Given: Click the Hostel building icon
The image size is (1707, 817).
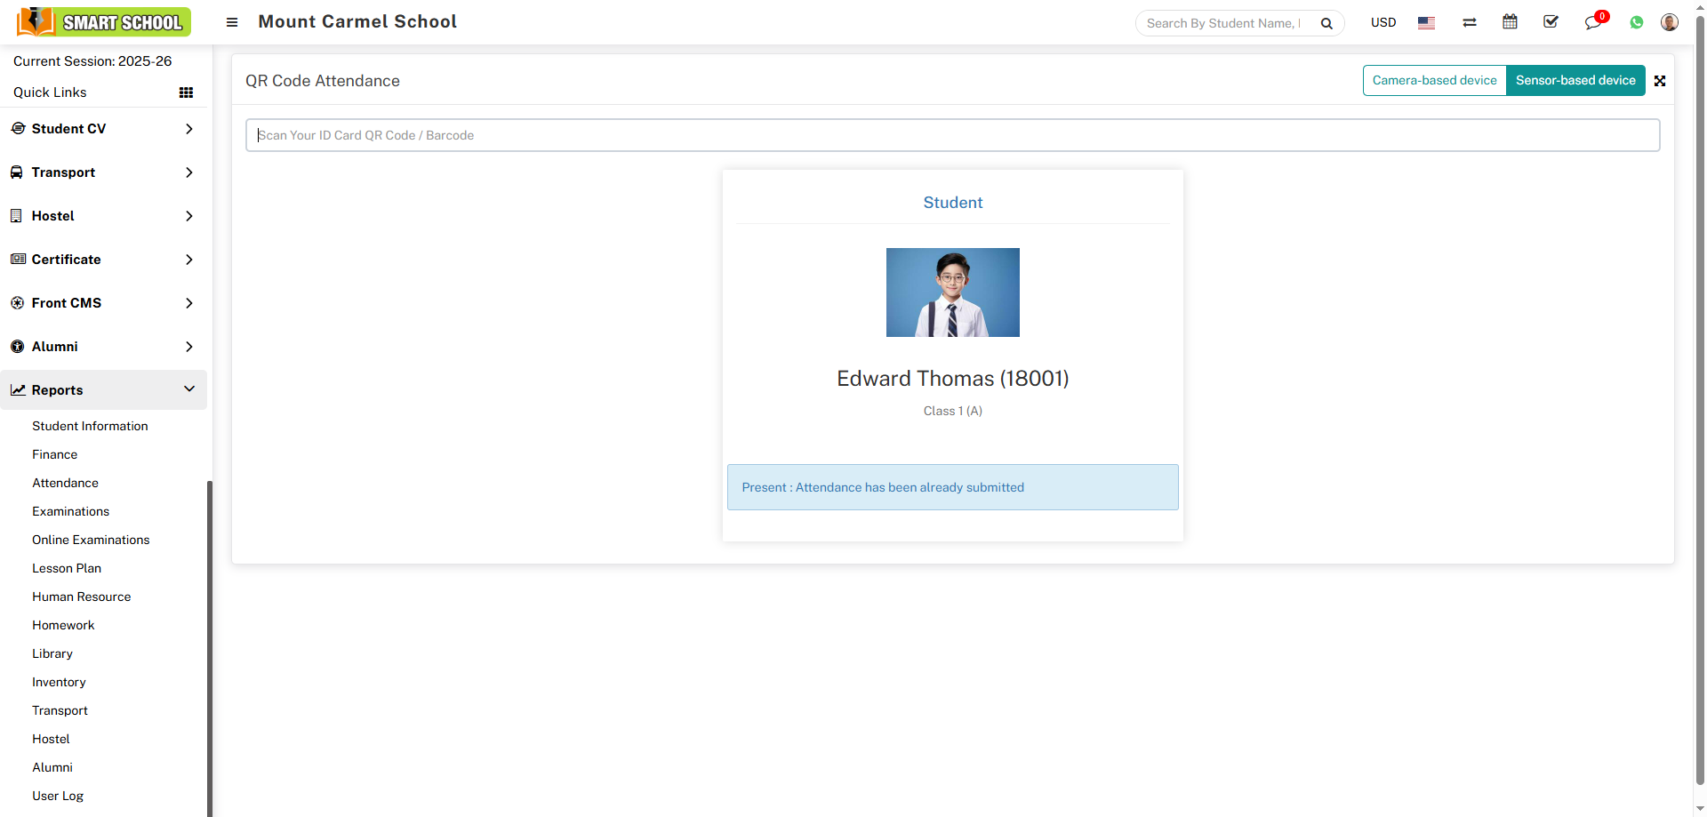Looking at the screenshot, I should click(x=16, y=216).
